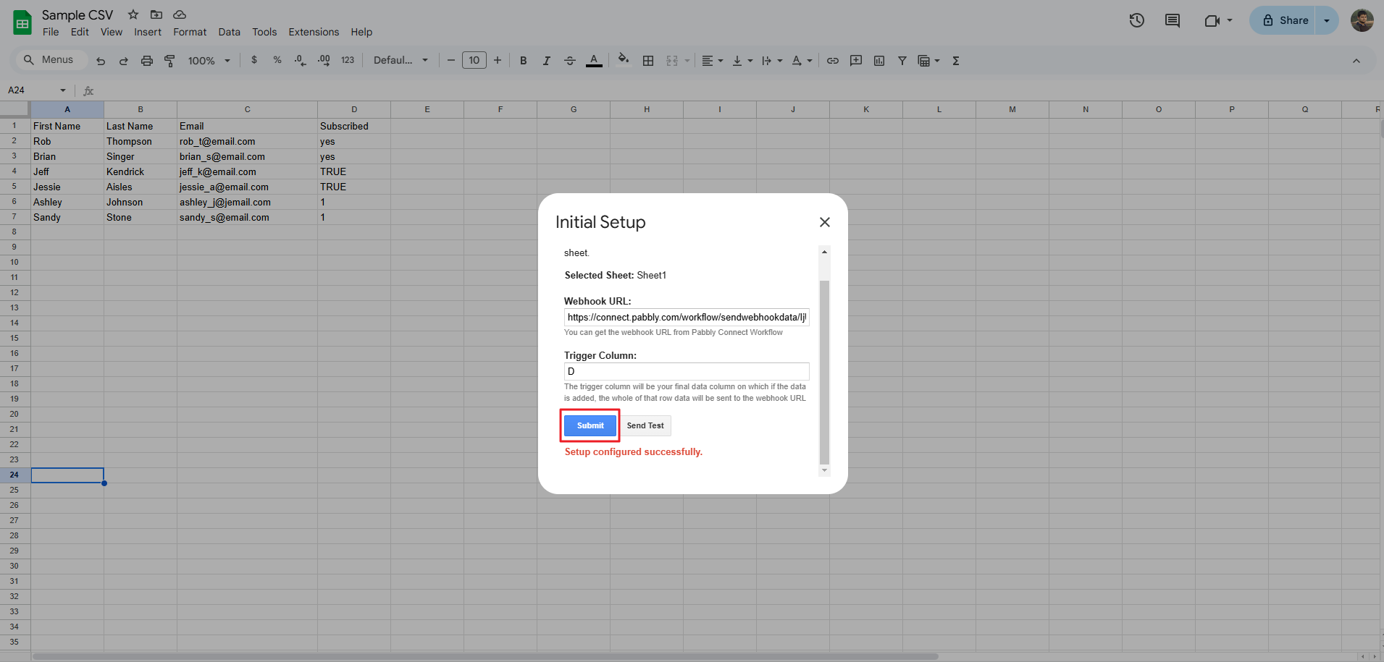Toggle strikethrough formatting
Viewport: 1384px width, 662px height.
pos(570,61)
